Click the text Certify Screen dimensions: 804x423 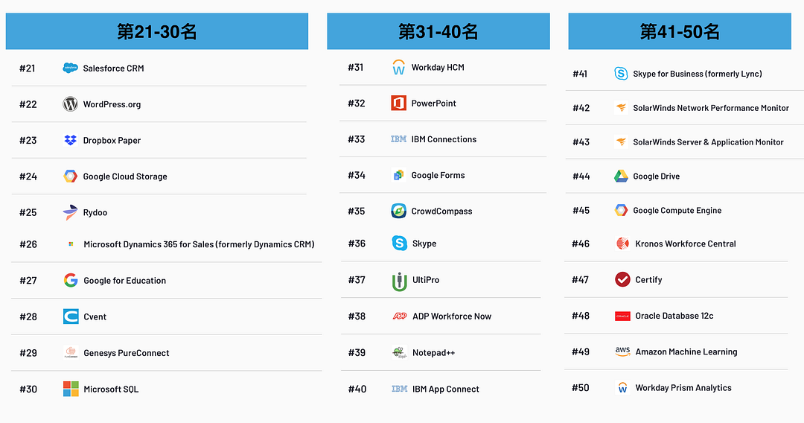tap(648, 279)
